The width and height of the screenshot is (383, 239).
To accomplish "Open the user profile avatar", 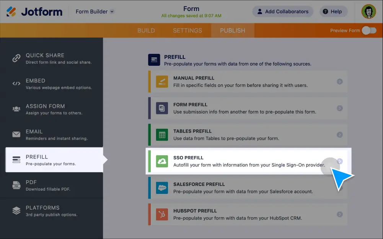I will pos(368,11).
